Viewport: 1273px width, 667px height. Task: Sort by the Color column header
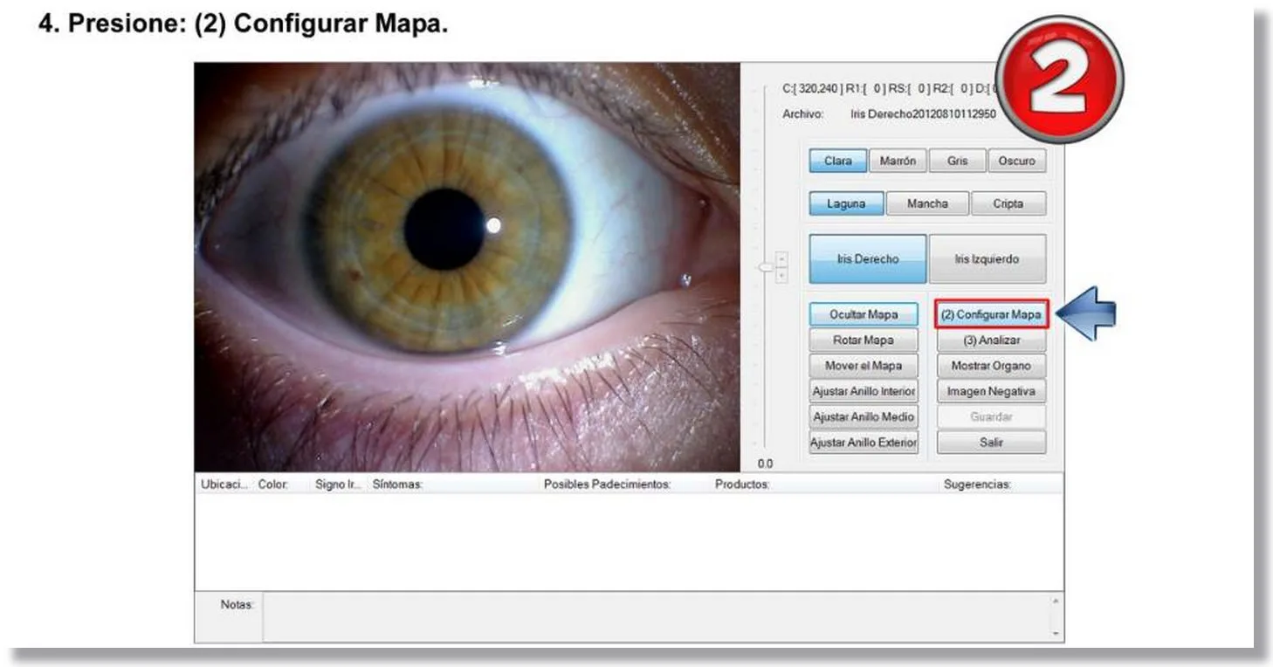pyautogui.click(x=283, y=484)
